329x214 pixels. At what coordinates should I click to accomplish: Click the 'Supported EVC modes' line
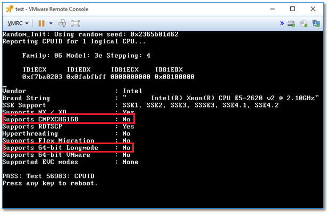[x=71, y=162]
